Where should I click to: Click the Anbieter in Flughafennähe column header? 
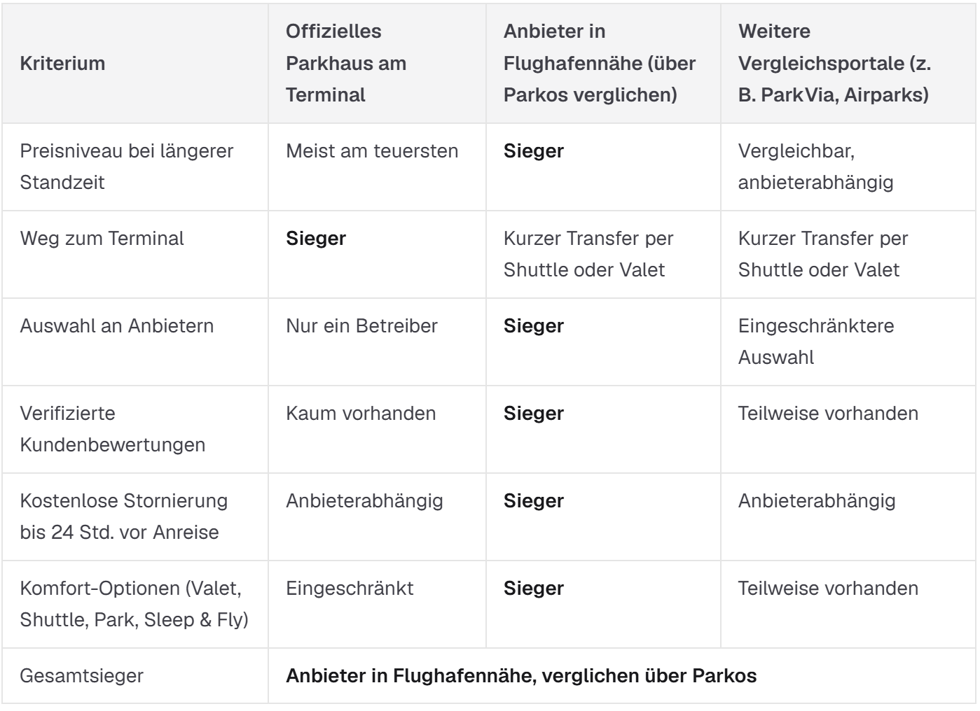tap(600, 63)
